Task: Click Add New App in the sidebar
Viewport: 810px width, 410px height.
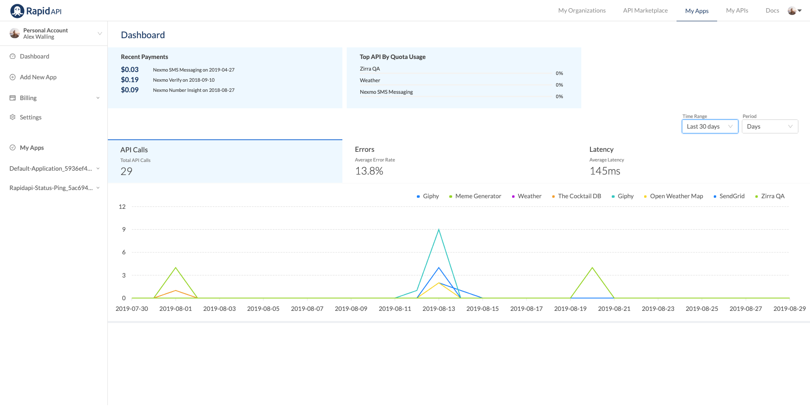Action: [x=38, y=77]
